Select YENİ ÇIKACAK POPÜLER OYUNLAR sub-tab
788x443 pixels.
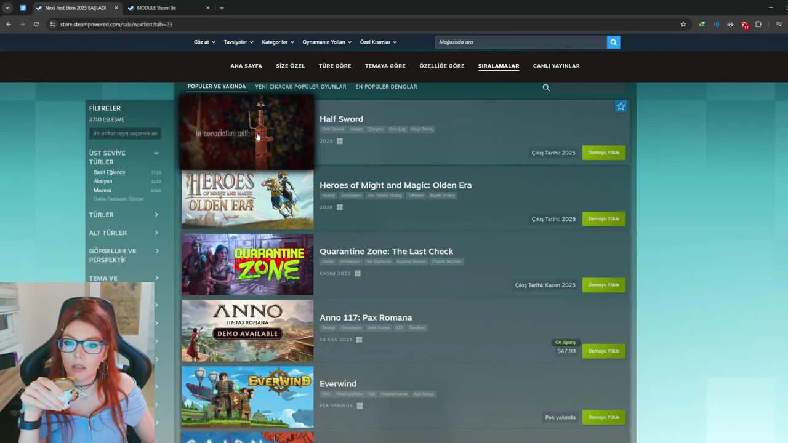(300, 87)
